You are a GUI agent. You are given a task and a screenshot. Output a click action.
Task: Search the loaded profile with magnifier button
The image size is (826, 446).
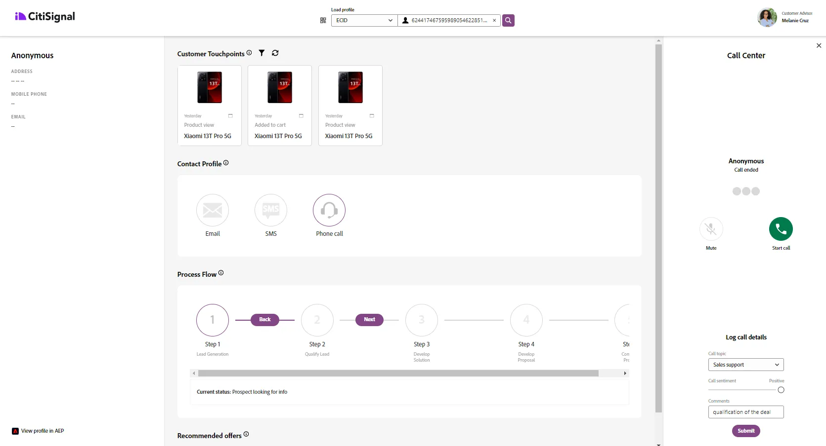coord(508,20)
